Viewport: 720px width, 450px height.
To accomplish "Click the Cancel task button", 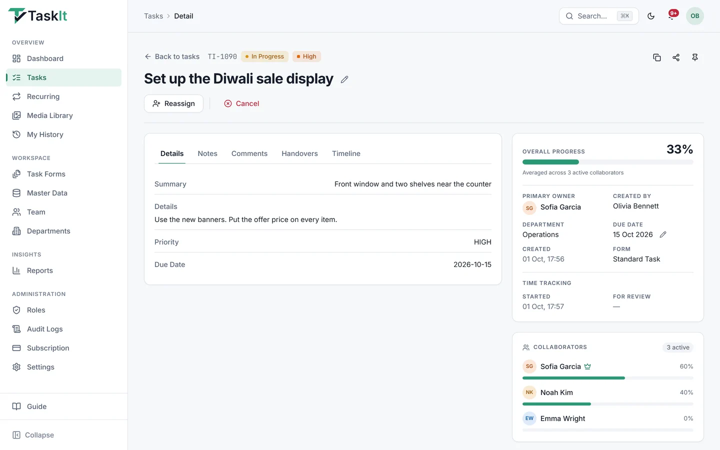I will point(241,103).
